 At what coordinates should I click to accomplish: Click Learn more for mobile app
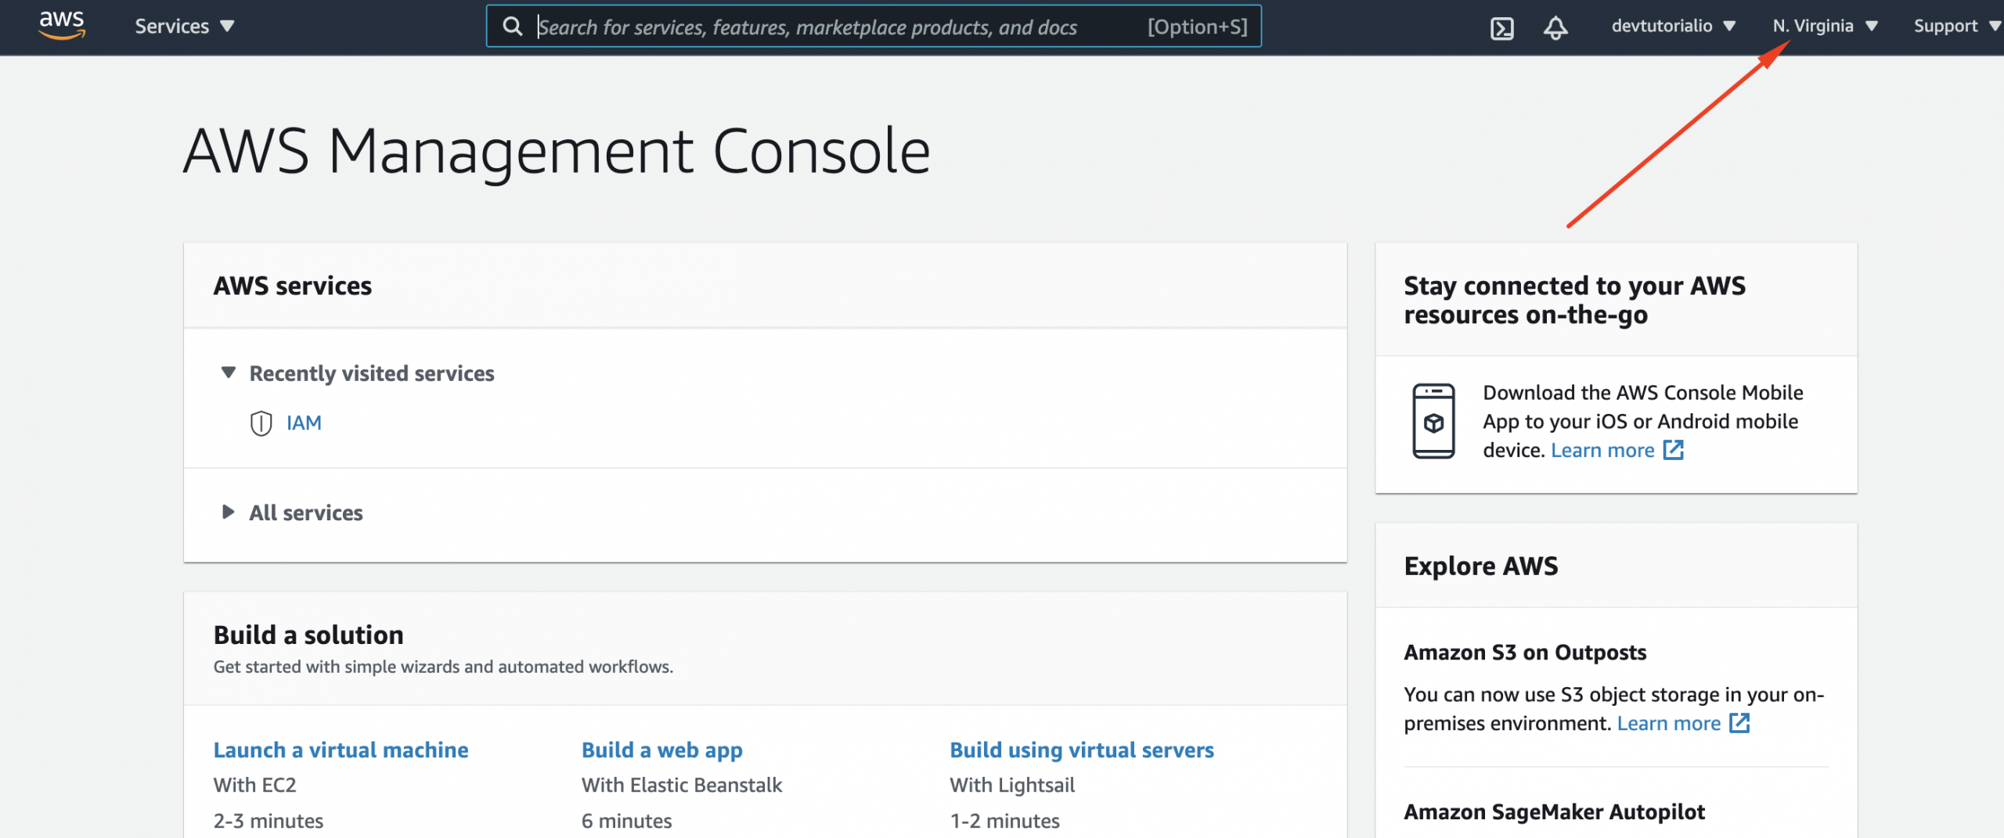tap(1602, 450)
